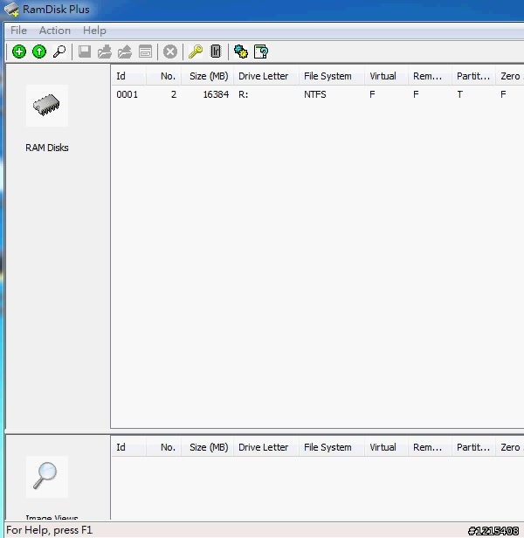The height and width of the screenshot is (538, 524).
Task: Click the green plus Add RAM disk icon
Action: (19, 52)
